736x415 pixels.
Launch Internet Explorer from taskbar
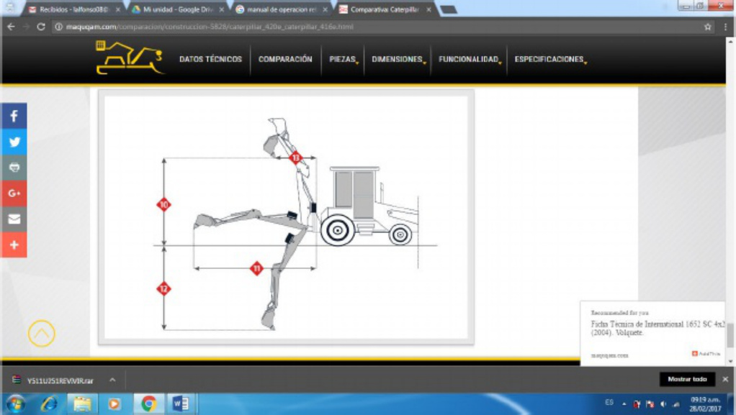coord(49,403)
